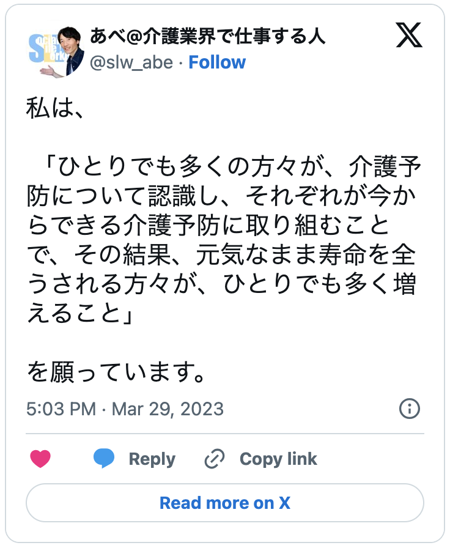Image resolution: width=450 pixels, height=548 pixels.
Task: Open the author's profile picture
Action: [54, 51]
